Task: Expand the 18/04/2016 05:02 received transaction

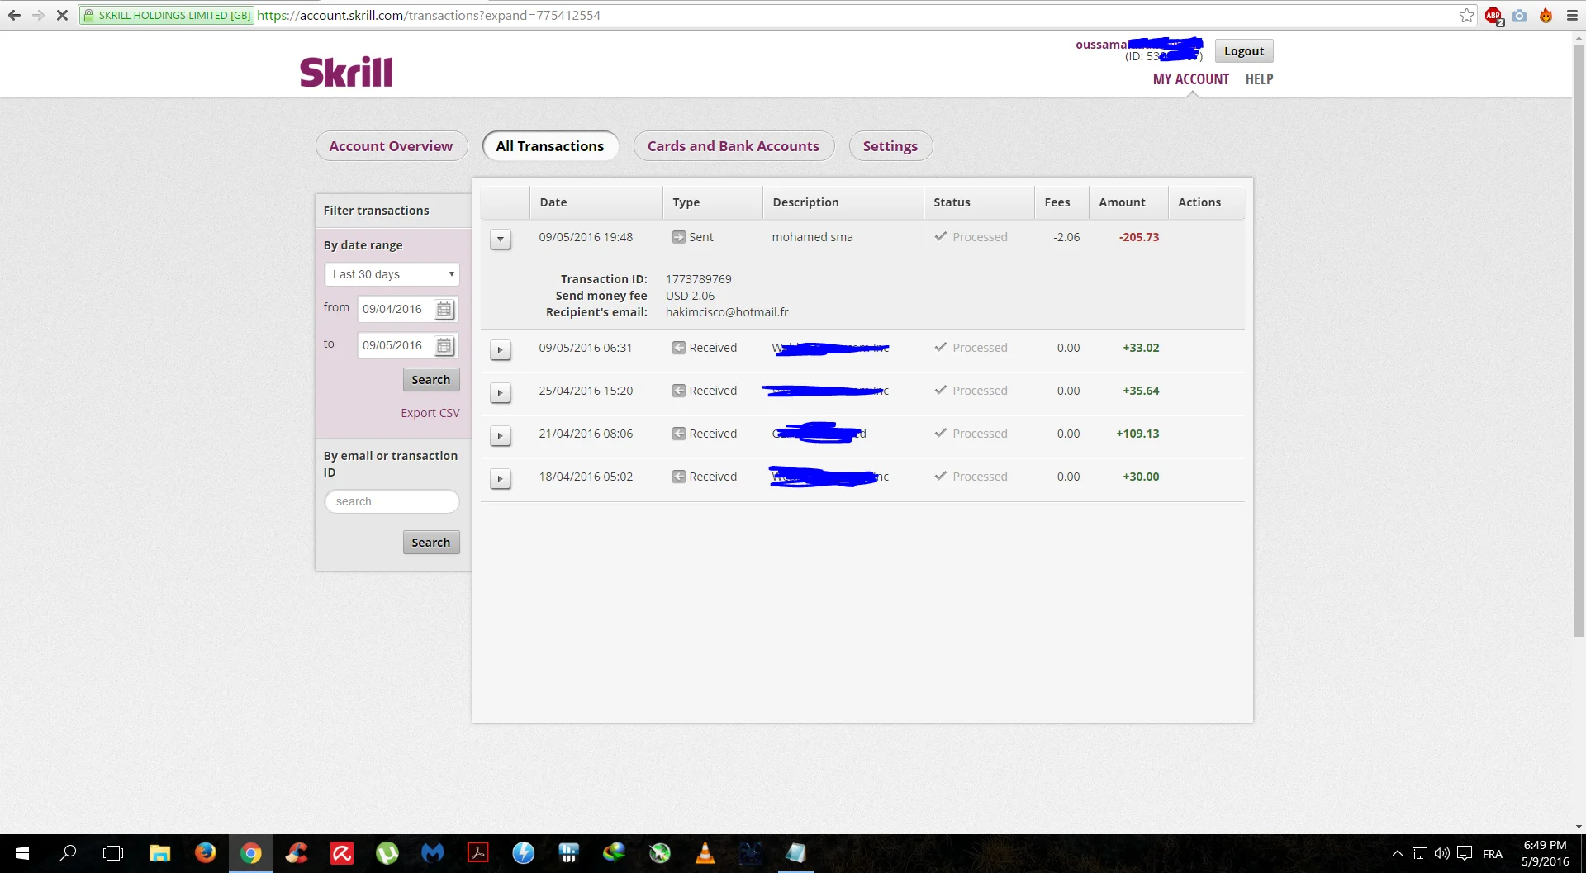Action: 500,479
